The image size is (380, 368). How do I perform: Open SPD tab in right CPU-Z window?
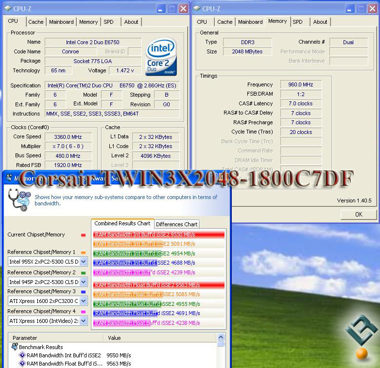pyautogui.click(x=297, y=22)
